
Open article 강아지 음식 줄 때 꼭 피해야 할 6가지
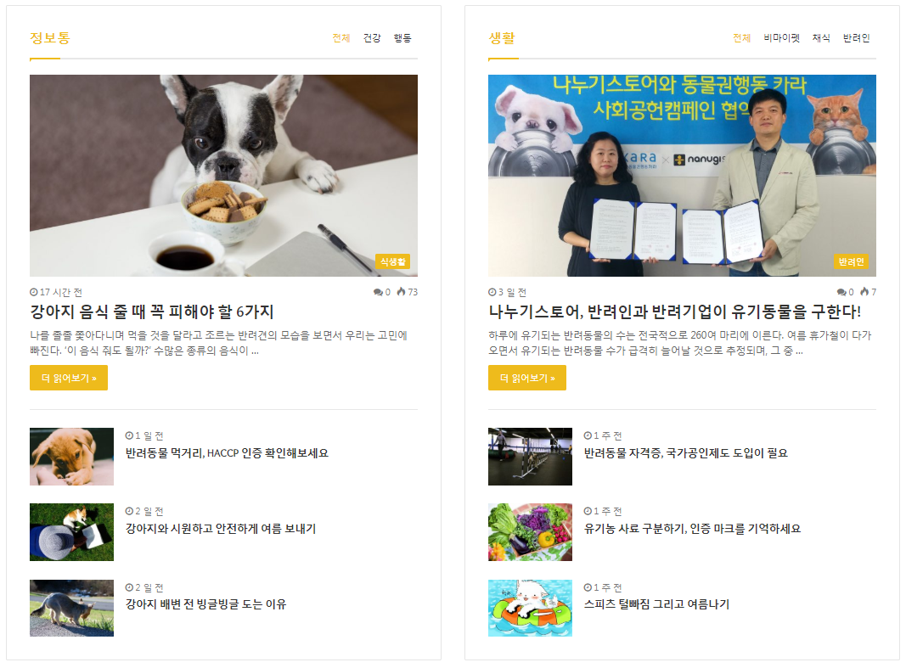coord(152,312)
